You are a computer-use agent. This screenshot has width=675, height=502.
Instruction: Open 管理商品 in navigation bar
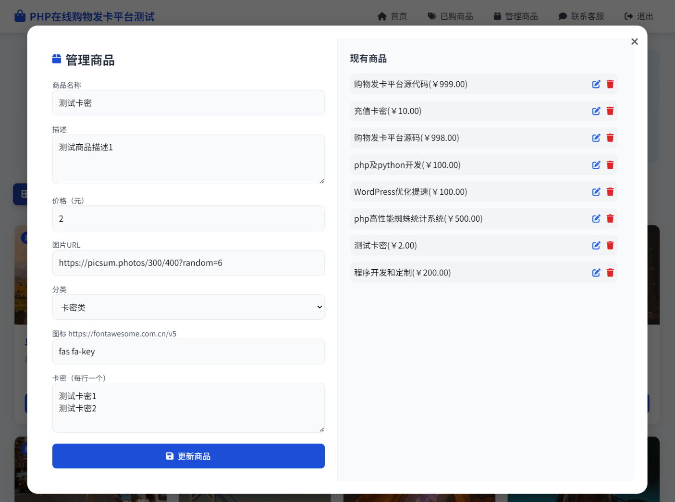coord(515,16)
